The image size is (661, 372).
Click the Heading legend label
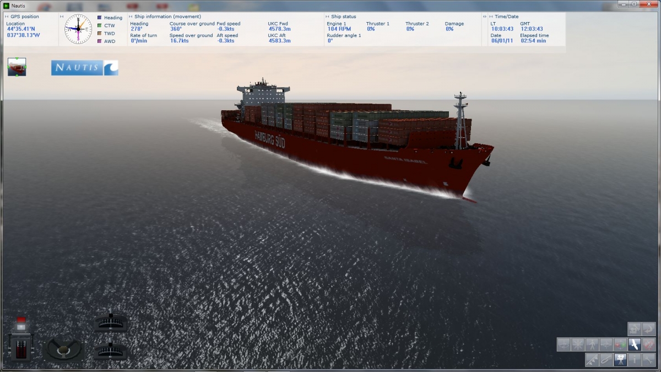pyautogui.click(x=113, y=18)
